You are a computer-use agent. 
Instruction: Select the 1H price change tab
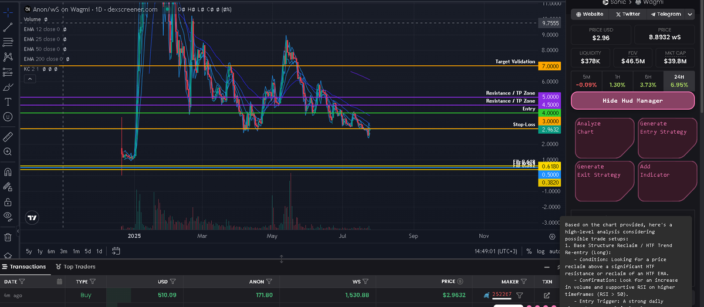pyautogui.click(x=617, y=81)
